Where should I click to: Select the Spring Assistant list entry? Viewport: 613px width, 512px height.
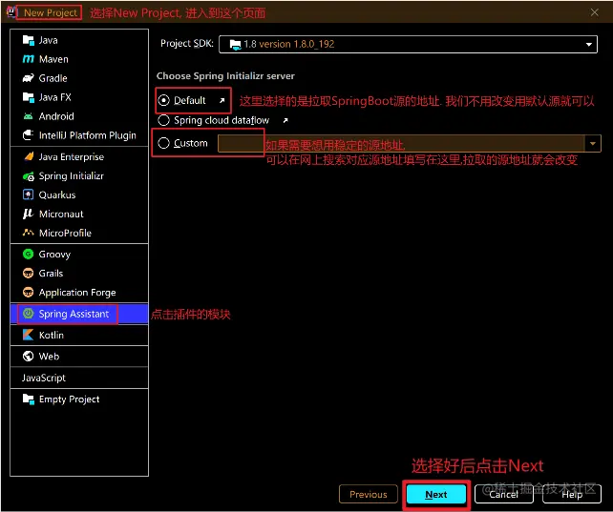coord(79,314)
